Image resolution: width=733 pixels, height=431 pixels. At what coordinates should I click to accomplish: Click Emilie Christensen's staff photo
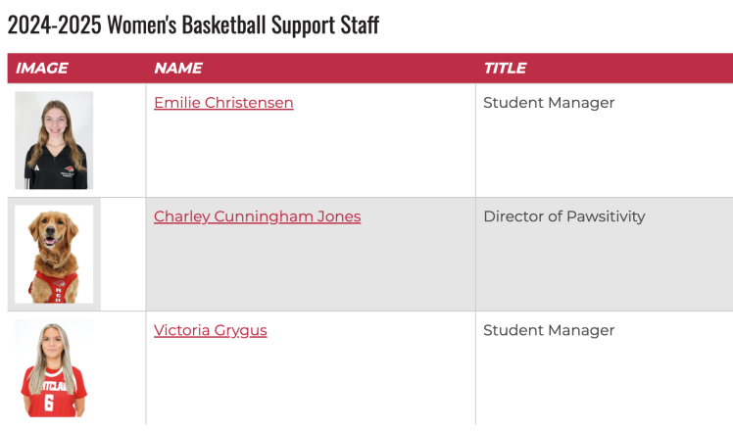(54, 140)
